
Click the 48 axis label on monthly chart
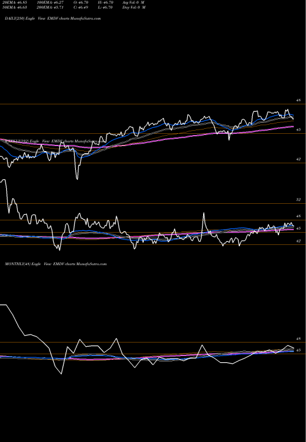(299, 338)
